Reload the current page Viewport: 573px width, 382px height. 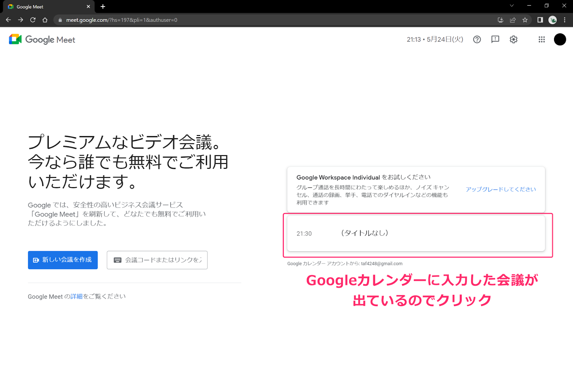(33, 20)
